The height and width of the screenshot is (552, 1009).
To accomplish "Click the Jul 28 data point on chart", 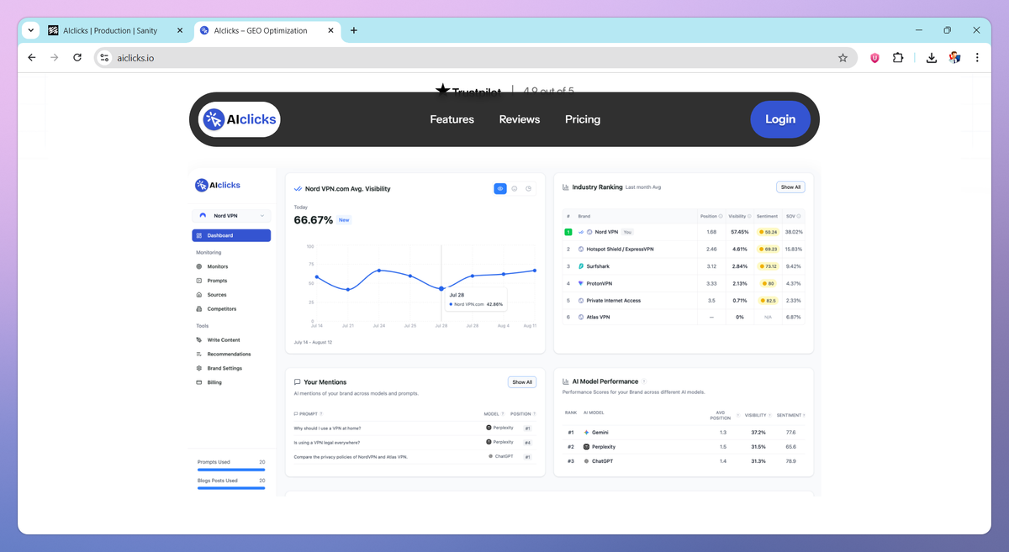I will tap(441, 288).
